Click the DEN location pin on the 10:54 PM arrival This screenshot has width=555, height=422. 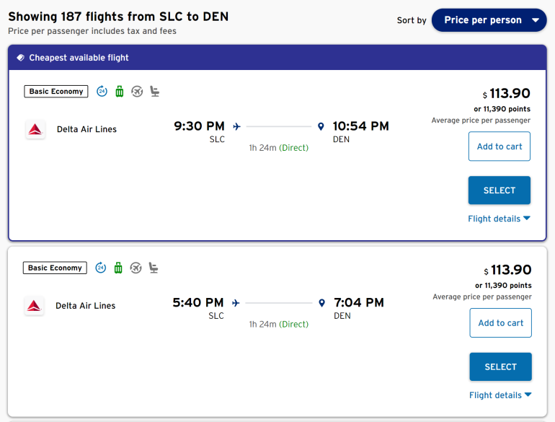[x=321, y=127]
